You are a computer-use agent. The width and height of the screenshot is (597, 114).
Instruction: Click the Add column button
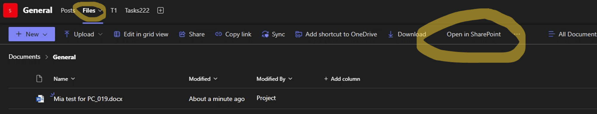pyautogui.click(x=342, y=79)
